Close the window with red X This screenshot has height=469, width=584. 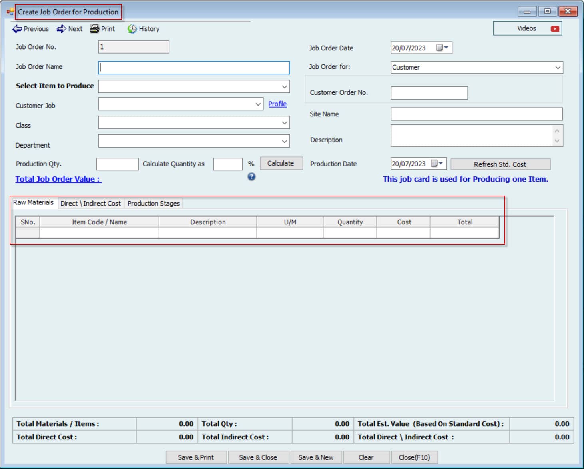[568, 11]
